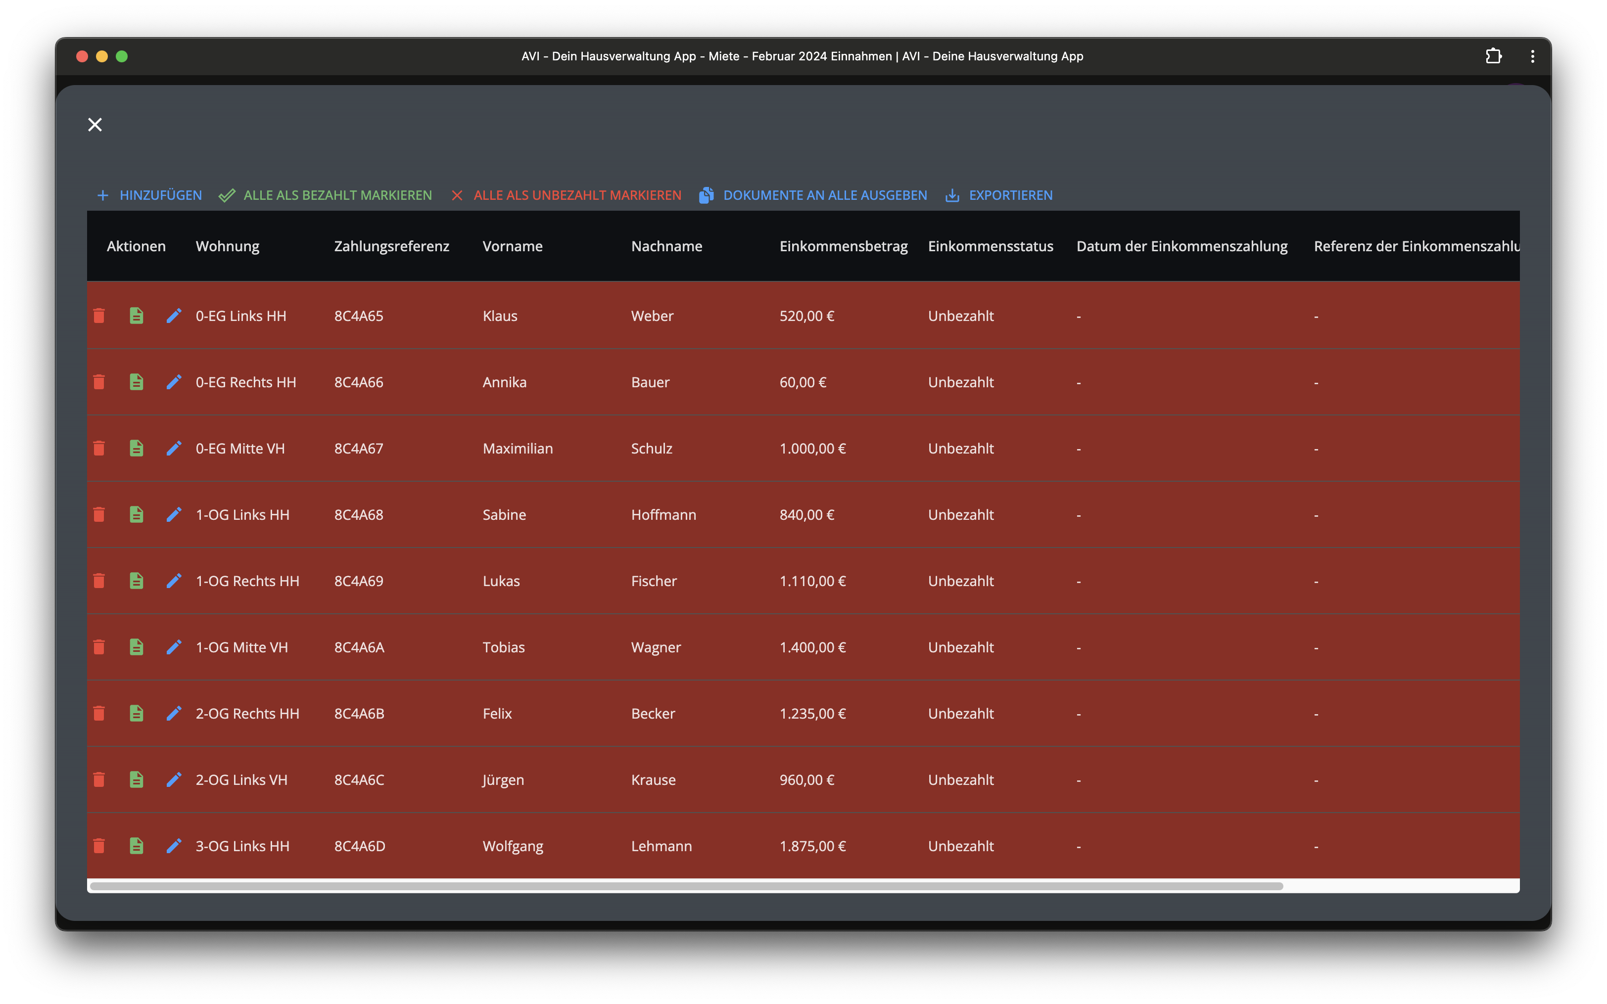
Task: Open document icon for Lukas Fischer row
Action: 136,581
